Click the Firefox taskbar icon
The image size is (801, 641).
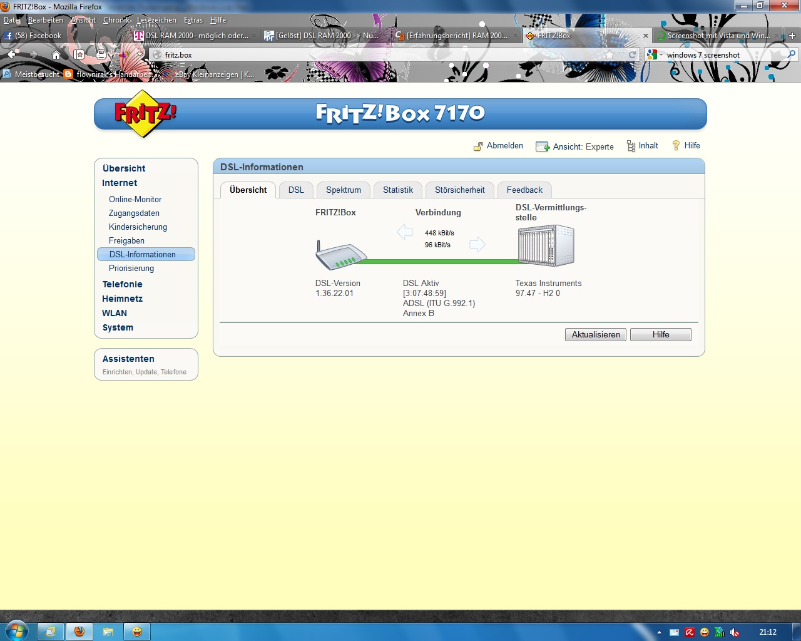[79, 632]
